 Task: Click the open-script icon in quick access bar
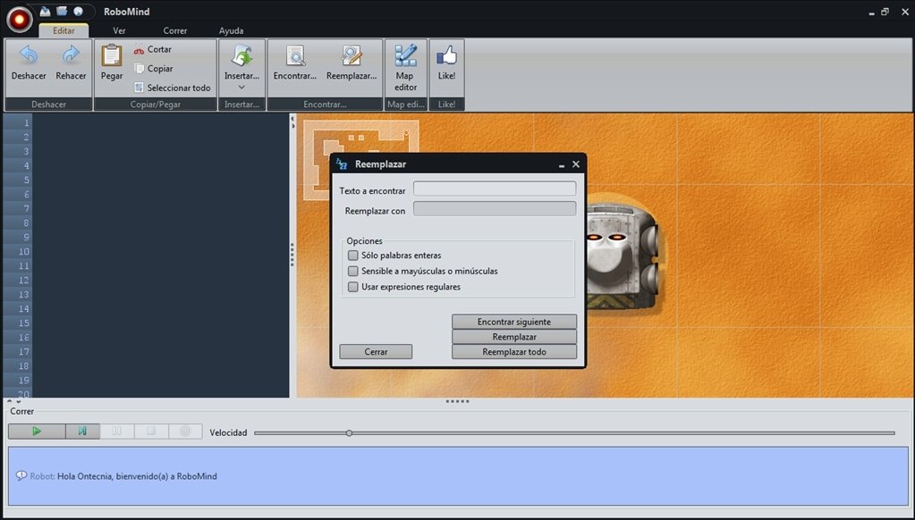point(46,11)
